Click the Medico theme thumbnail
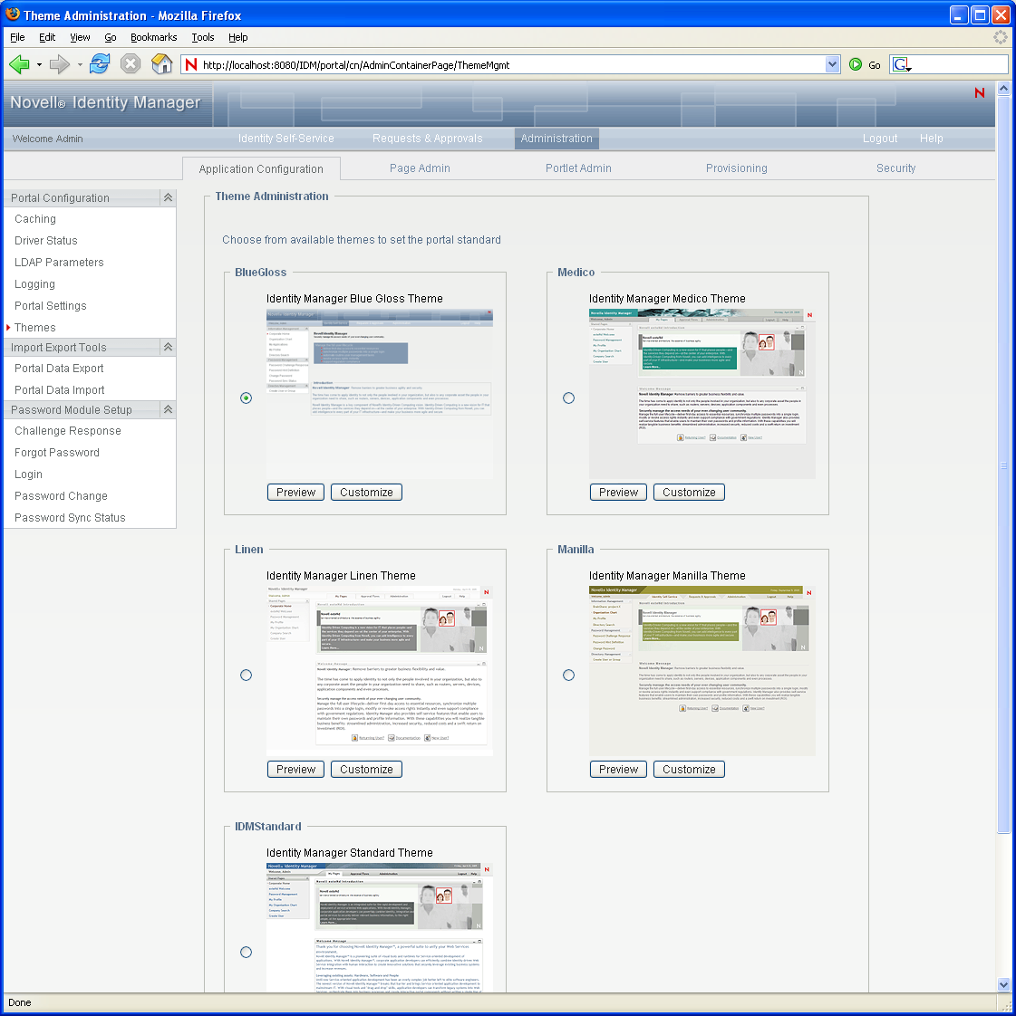1016x1016 pixels. (x=702, y=394)
